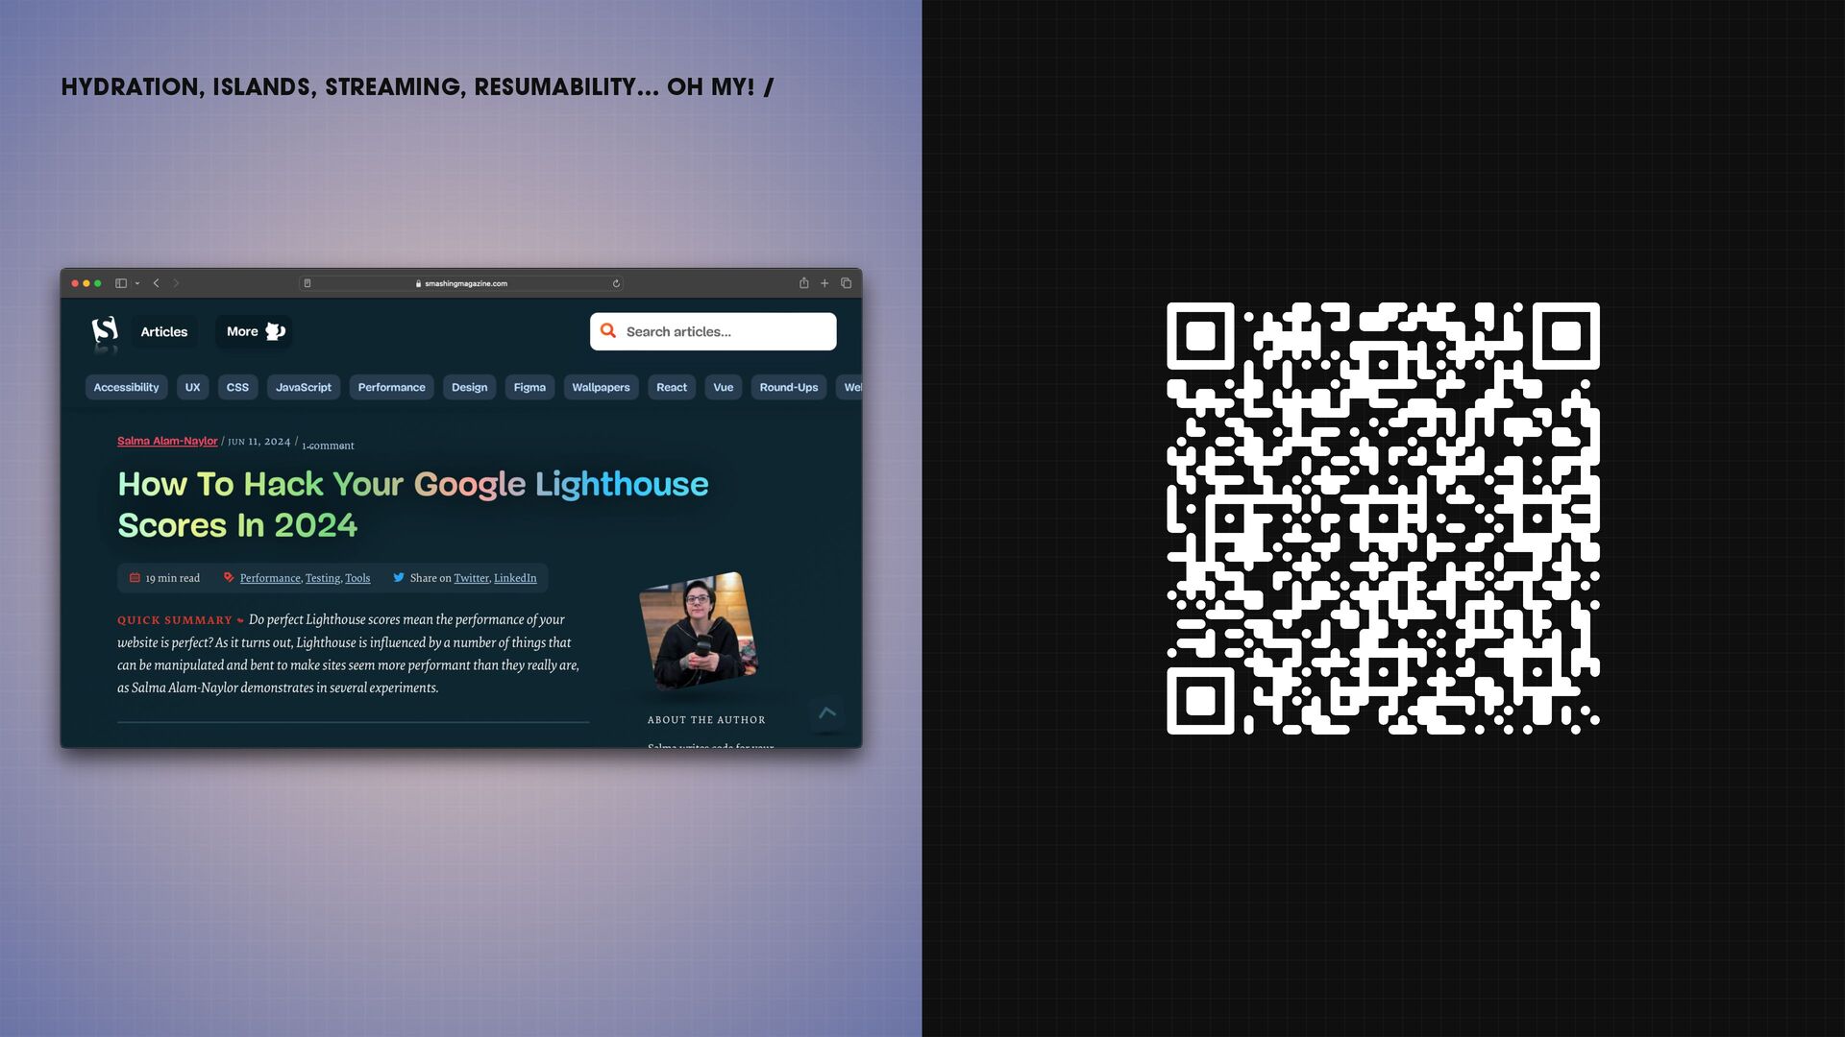Open a new tab with the plus icon
Viewport: 1845px width, 1037px height.
[824, 283]
